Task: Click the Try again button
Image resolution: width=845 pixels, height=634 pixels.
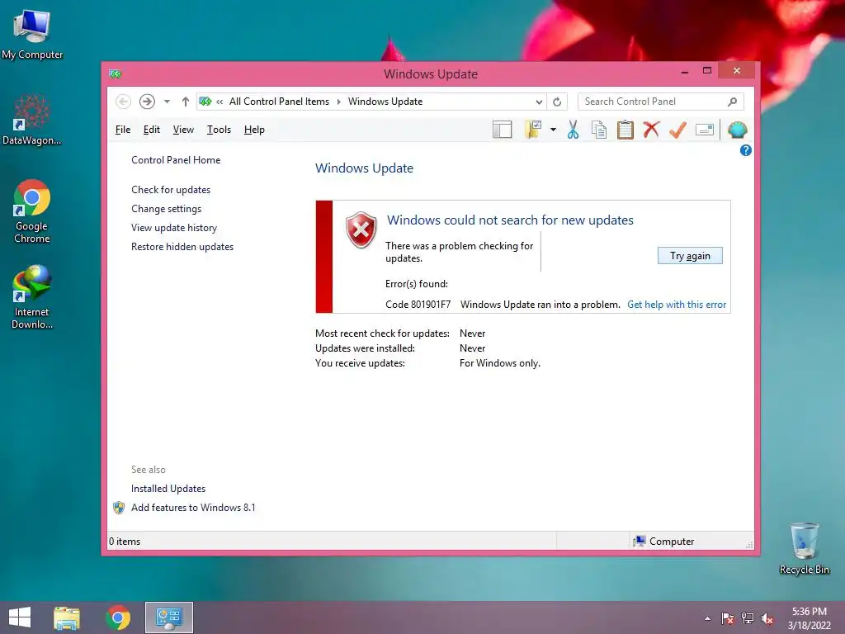Action: (x=690, y=256)
